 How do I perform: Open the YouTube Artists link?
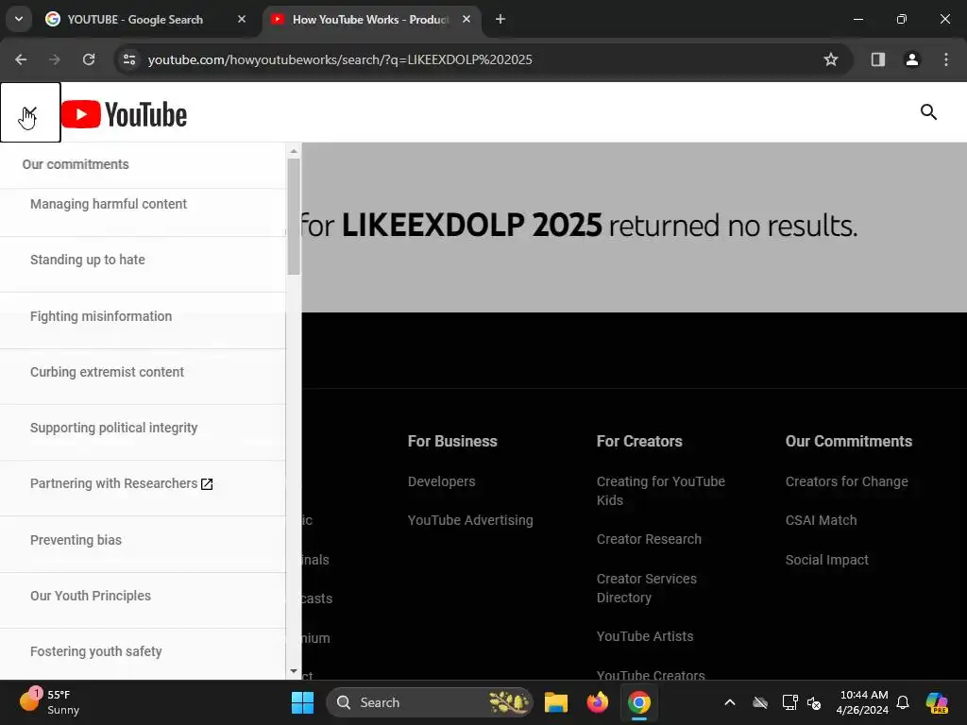[x=644, y=636]
